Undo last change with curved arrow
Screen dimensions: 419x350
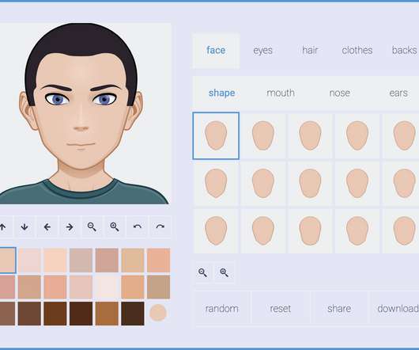click(137, 227)
